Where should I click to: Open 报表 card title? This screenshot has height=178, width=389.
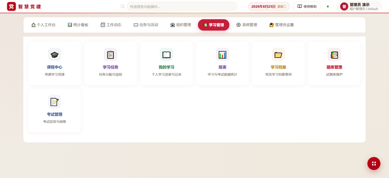coord(223,67)
